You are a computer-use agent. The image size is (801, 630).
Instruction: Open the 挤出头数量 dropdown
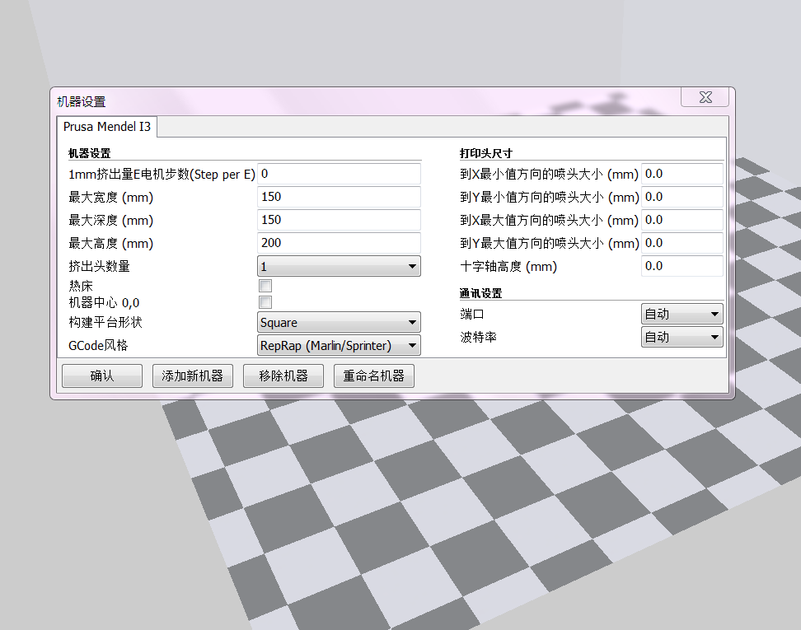pos(339,266)
